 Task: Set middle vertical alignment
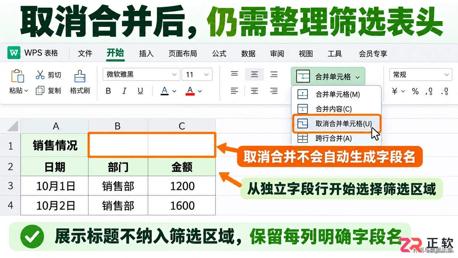255,74
